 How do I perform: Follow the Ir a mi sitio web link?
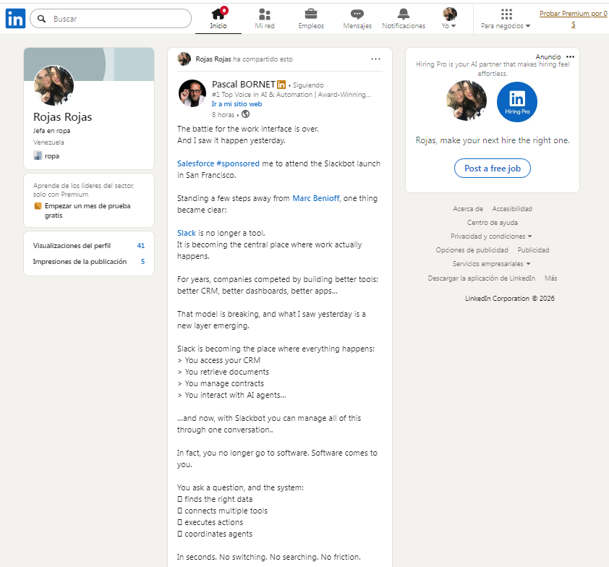coord(237,103)
